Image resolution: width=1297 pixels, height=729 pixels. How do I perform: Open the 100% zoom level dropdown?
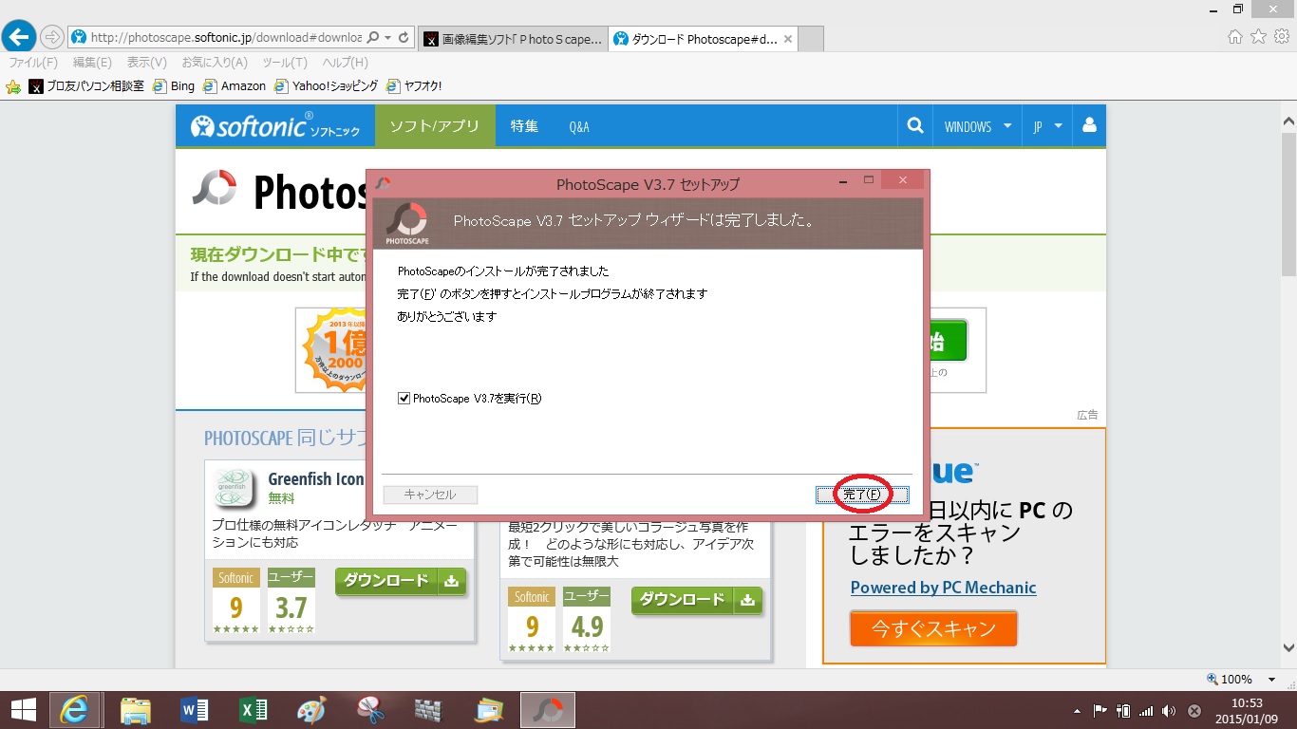[x=1271, y=679]
